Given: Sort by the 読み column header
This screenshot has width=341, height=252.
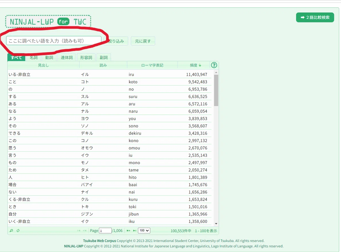Looking at the screenshot, I should tap(103, 65).
